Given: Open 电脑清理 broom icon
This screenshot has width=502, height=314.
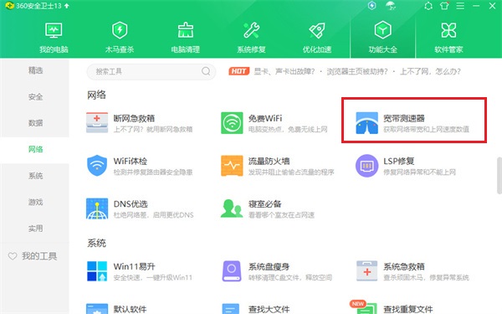Looking at the screenshot, I should 186,30.
